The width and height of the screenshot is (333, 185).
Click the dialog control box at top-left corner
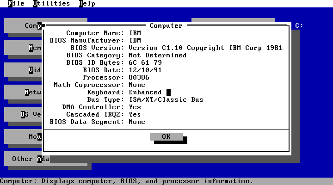(43, 26)
